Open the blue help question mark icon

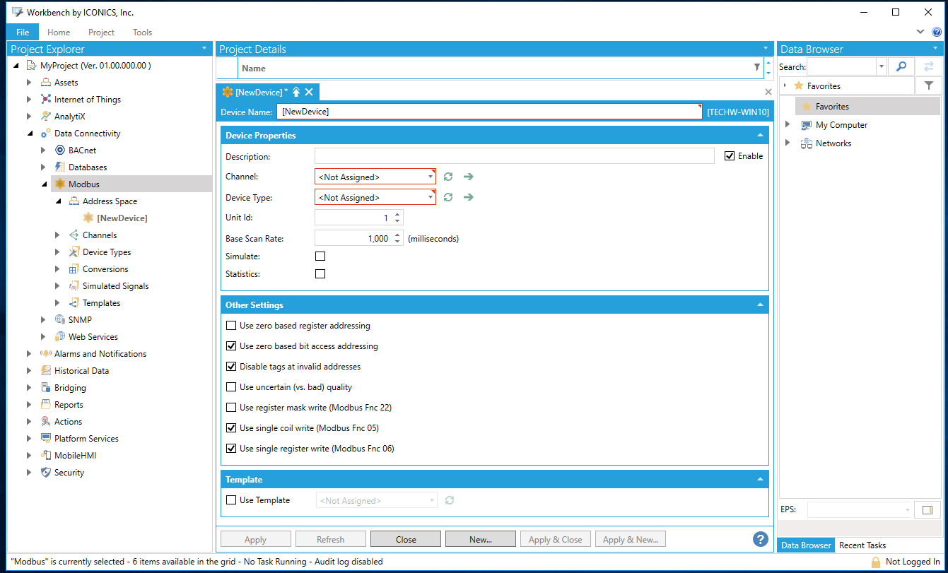pos(760,539)
